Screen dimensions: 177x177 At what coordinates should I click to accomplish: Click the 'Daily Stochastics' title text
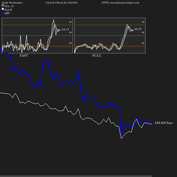[x=12, y=3]
